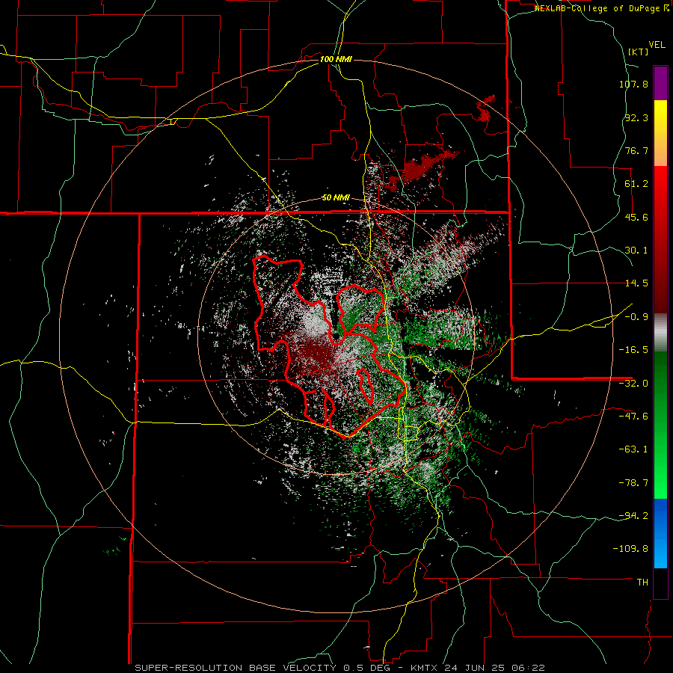Image resolution: width=673 pixels, height=673 pixels.
Task: Click the -47.6 legend value
Action: 633,417
